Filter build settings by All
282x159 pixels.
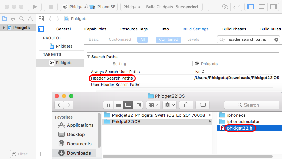pos(142,39)
